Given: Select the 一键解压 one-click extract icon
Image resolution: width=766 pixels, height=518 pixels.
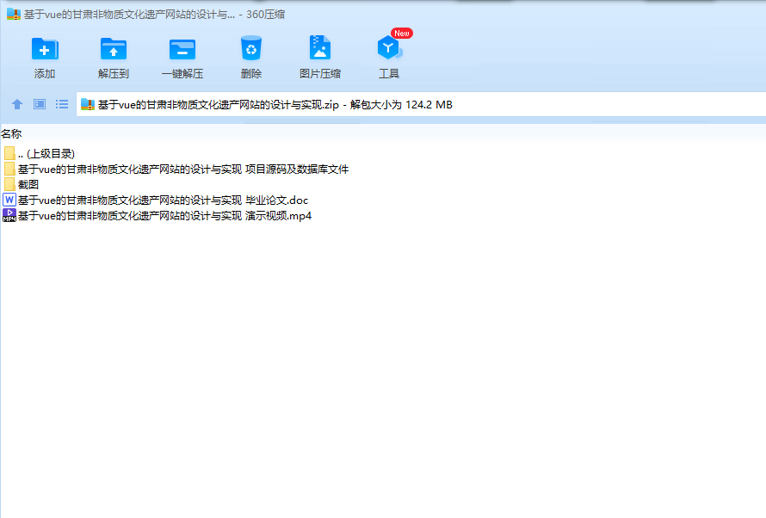Looking at the screenshot, I should click(182, 49).
